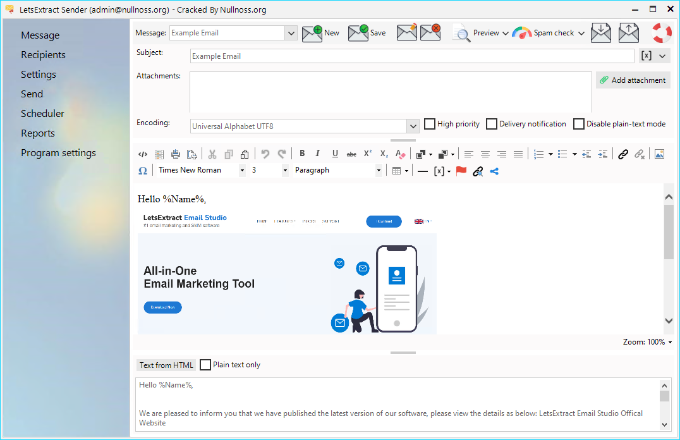Viewport: 680px width, 440px height.
Task: Print the message with the printer icon
Action: pos(176,154)
